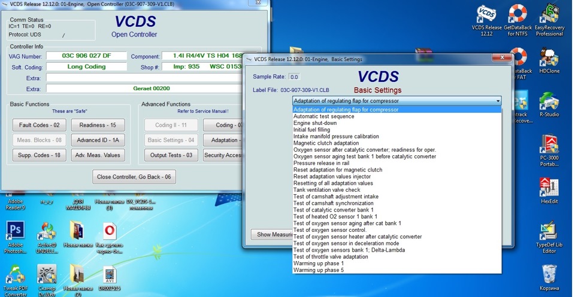
Task: Pick Reset adaptation values injector
Action: (397, 176)
